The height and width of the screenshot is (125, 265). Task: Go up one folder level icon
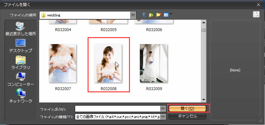click(151, 15)
